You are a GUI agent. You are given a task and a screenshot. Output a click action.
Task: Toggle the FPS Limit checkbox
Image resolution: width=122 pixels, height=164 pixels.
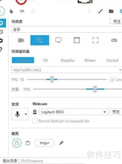coord(112,80)
